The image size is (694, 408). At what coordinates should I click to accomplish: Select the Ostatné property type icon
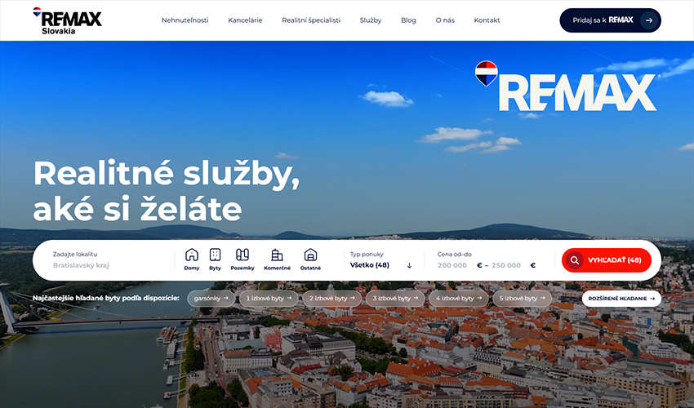tap(310, 259)
